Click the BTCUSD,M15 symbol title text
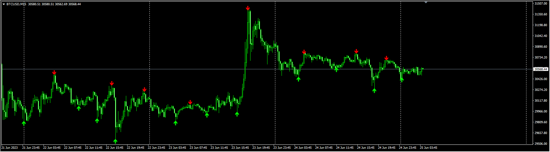This screenshot has width=550, height=152. [16, 4]
